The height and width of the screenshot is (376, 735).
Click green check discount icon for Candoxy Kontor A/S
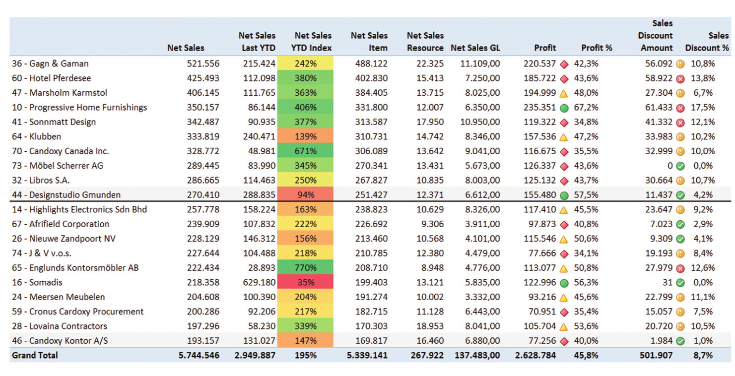point(680,341)
